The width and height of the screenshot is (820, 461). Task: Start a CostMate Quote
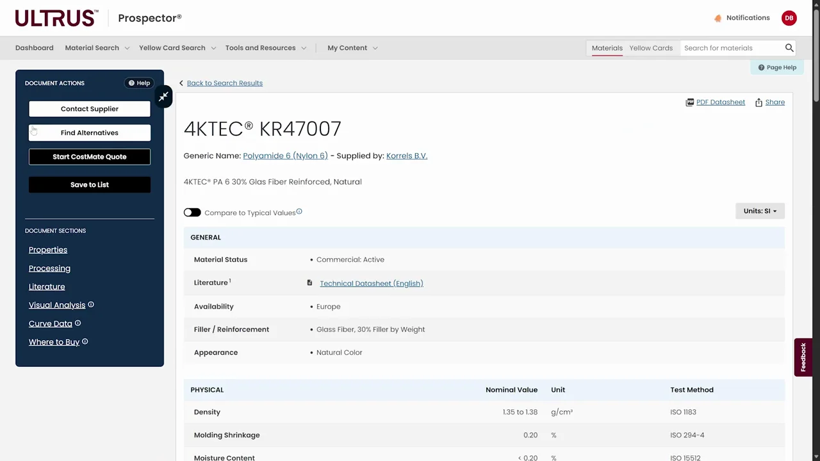point(90,157)
